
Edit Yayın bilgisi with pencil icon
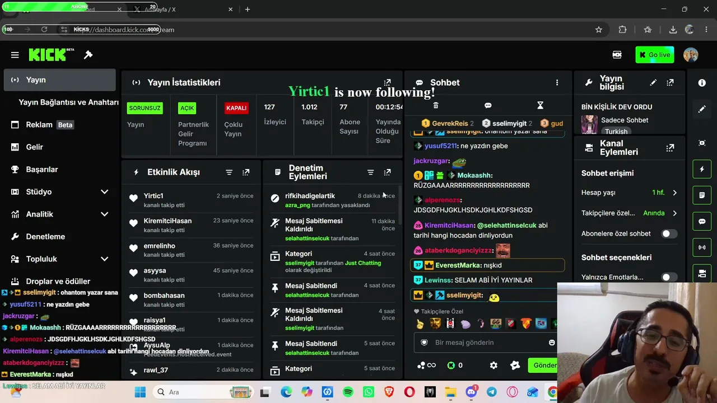point(653,82)
